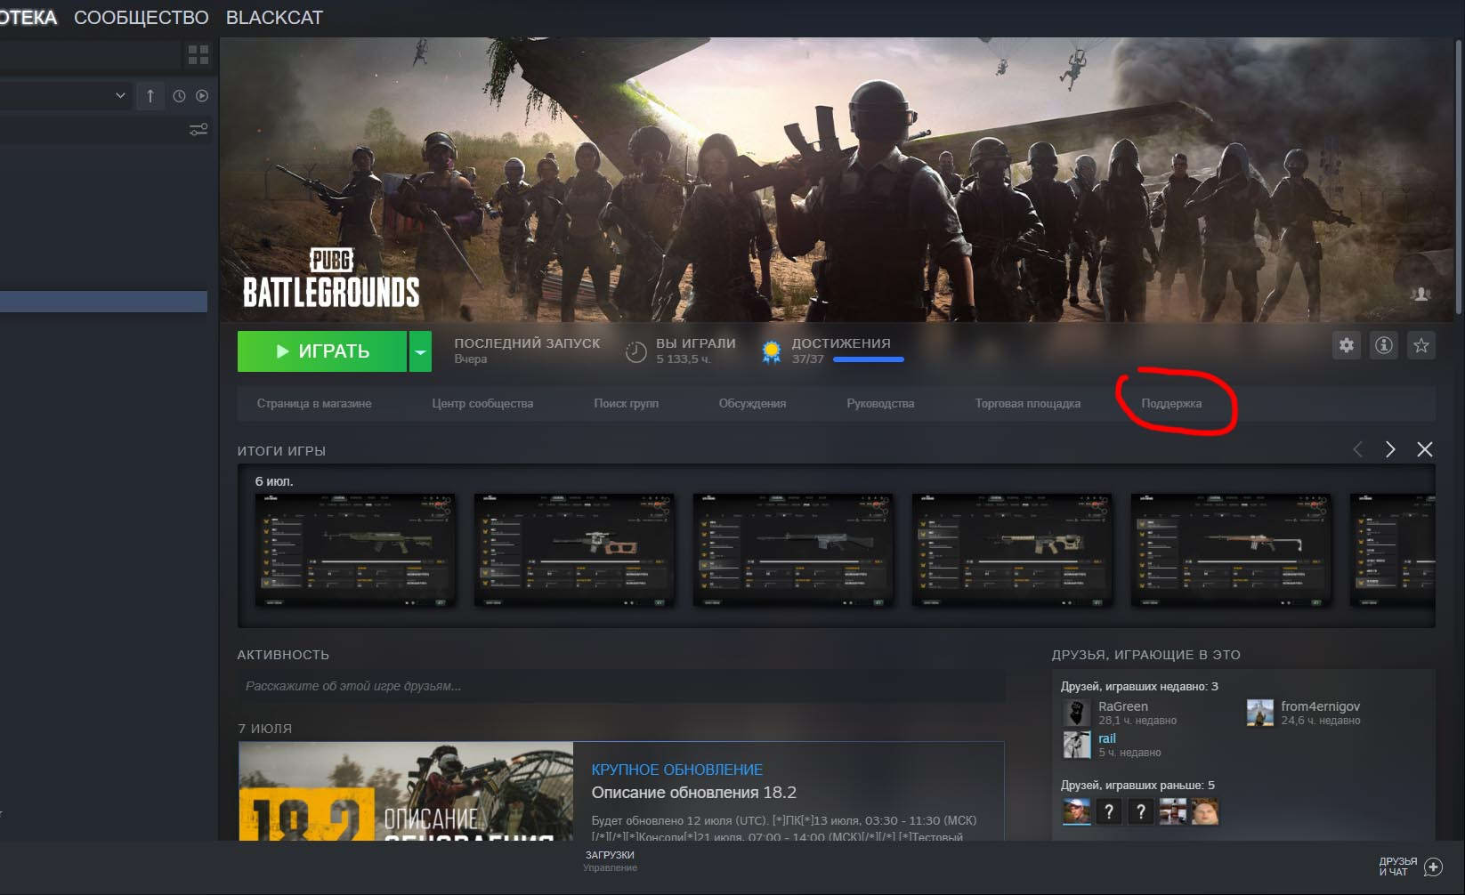Select highlighted game in library list
The width and height of the screenshot is (1465, 895).
[x=103, y=302]
